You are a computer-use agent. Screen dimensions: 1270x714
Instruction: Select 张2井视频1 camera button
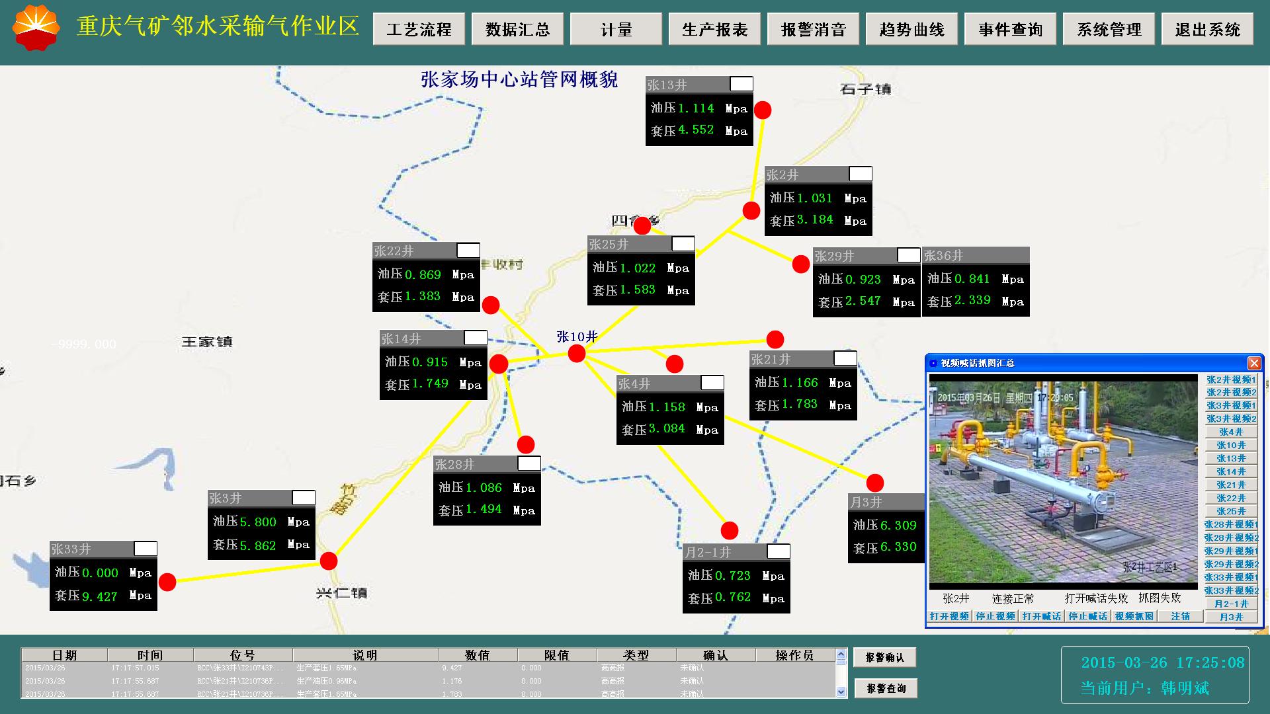tap(1231, 379)
